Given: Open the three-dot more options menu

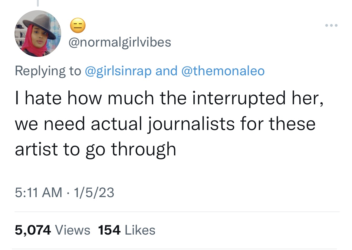Looking at the screenshot, I should (x=331, y=25).
